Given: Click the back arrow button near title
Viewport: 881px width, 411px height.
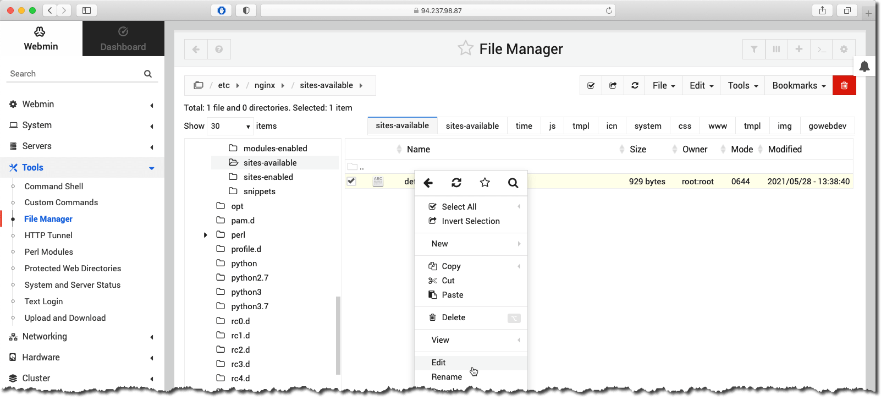Looking at the screenshot, I should 196,50.
